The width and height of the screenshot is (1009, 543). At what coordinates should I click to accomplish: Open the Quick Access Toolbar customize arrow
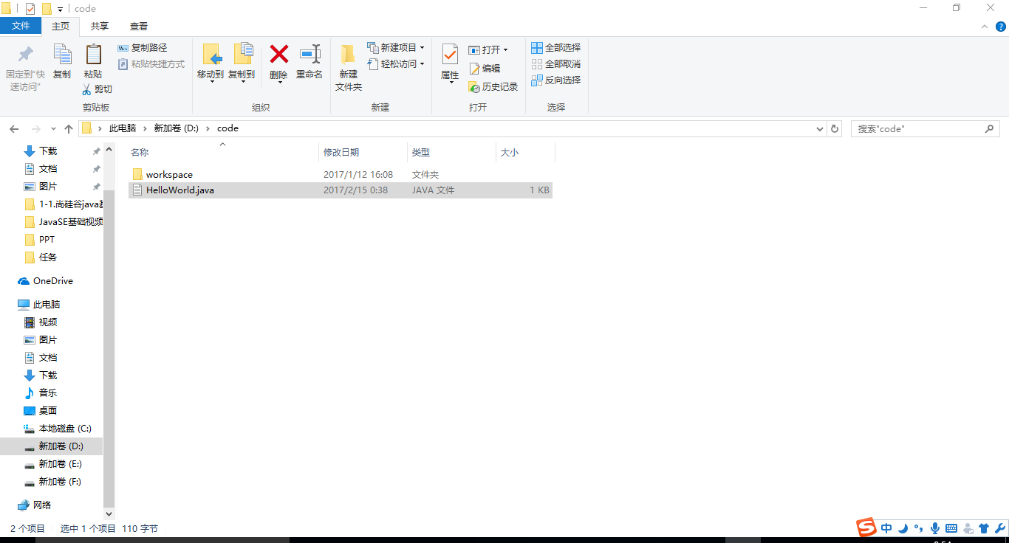point(60,9)
